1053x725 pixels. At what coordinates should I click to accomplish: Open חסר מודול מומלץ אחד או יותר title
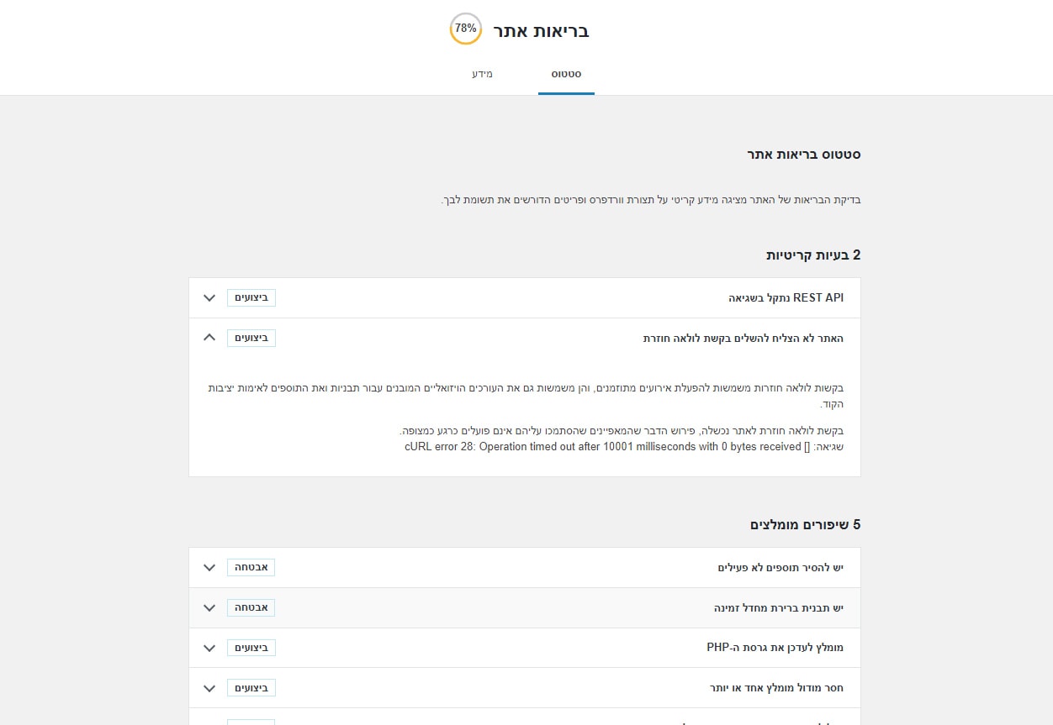coord(777,688)
